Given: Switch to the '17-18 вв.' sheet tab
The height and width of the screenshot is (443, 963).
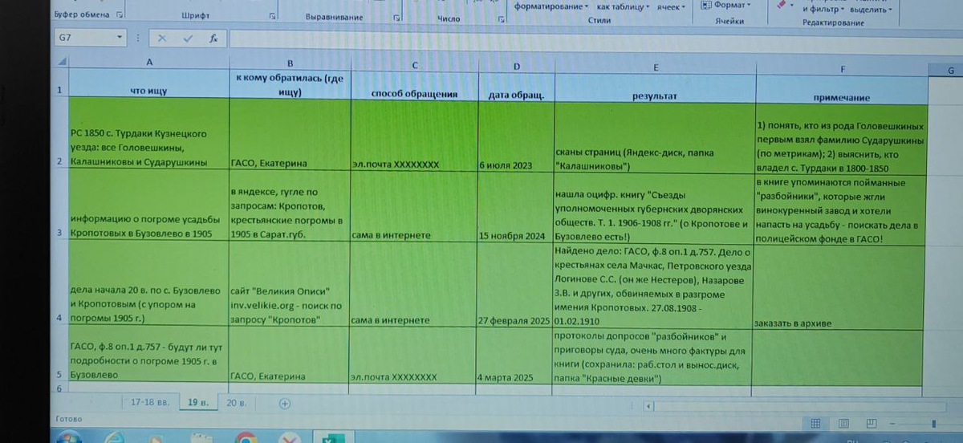Looking at the screenshot, I should pos(149,402).
